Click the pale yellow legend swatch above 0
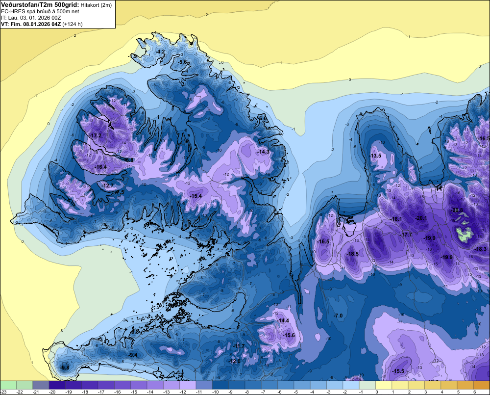The height and width of the screenshot is (395, 490). point(384,385)
